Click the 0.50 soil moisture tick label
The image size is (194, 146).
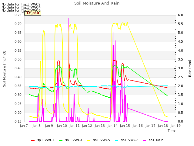pyautogui.click(x=18, y=60)
